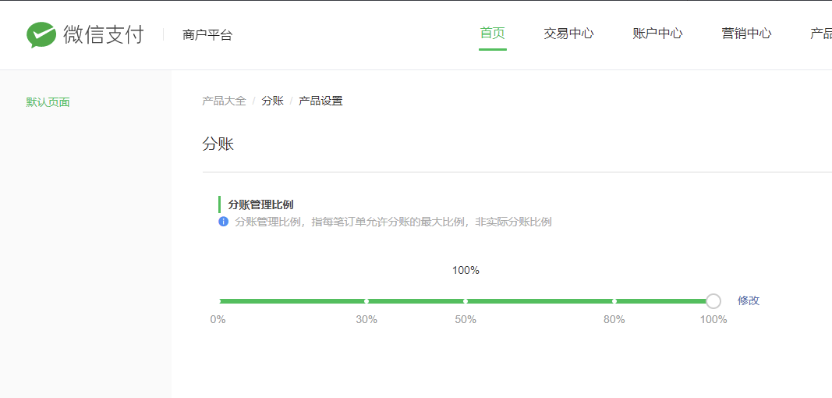Click the 30% label under slider

coord(366,320)
